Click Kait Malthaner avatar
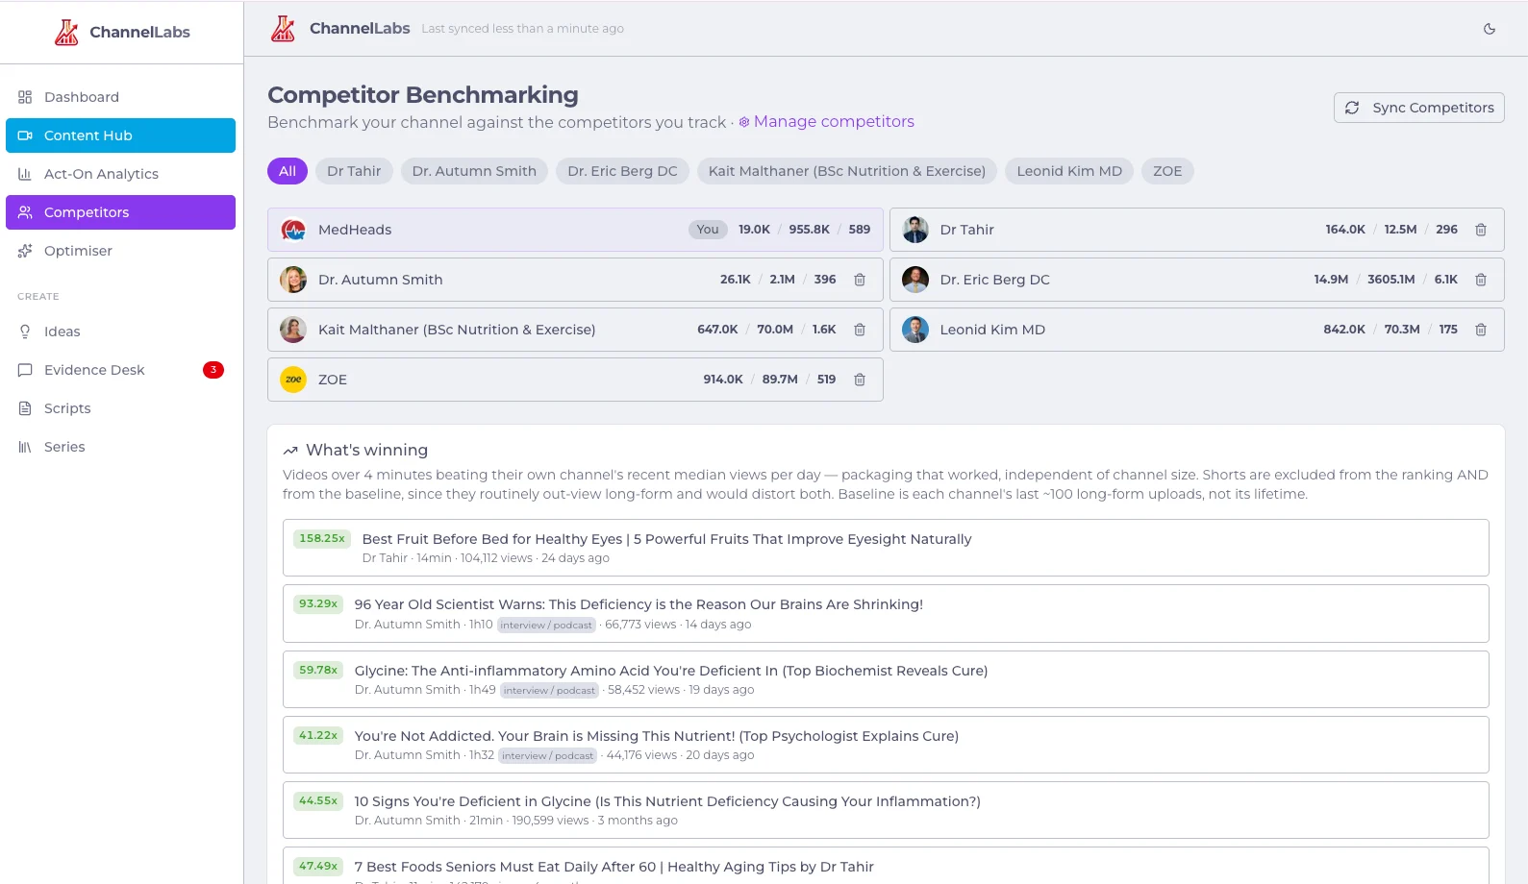 [x=293, y=330]
